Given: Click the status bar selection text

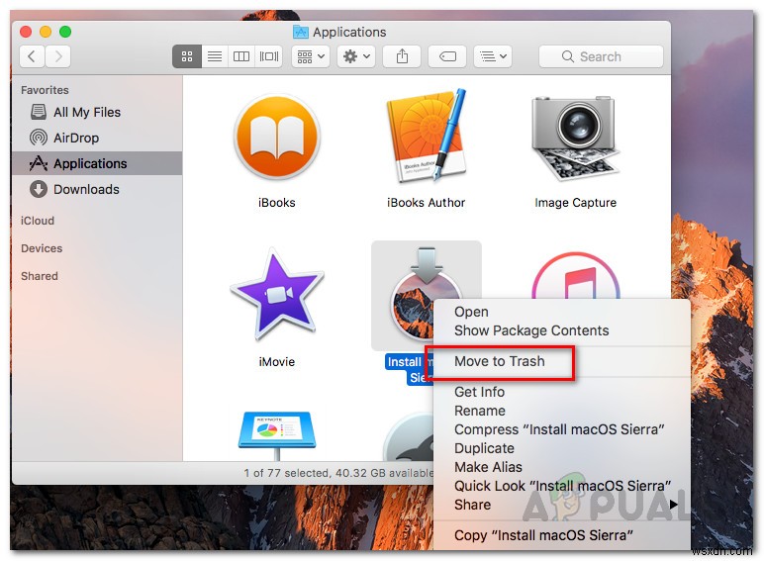Looking at the screenshot, I should [x=338, y=473].
